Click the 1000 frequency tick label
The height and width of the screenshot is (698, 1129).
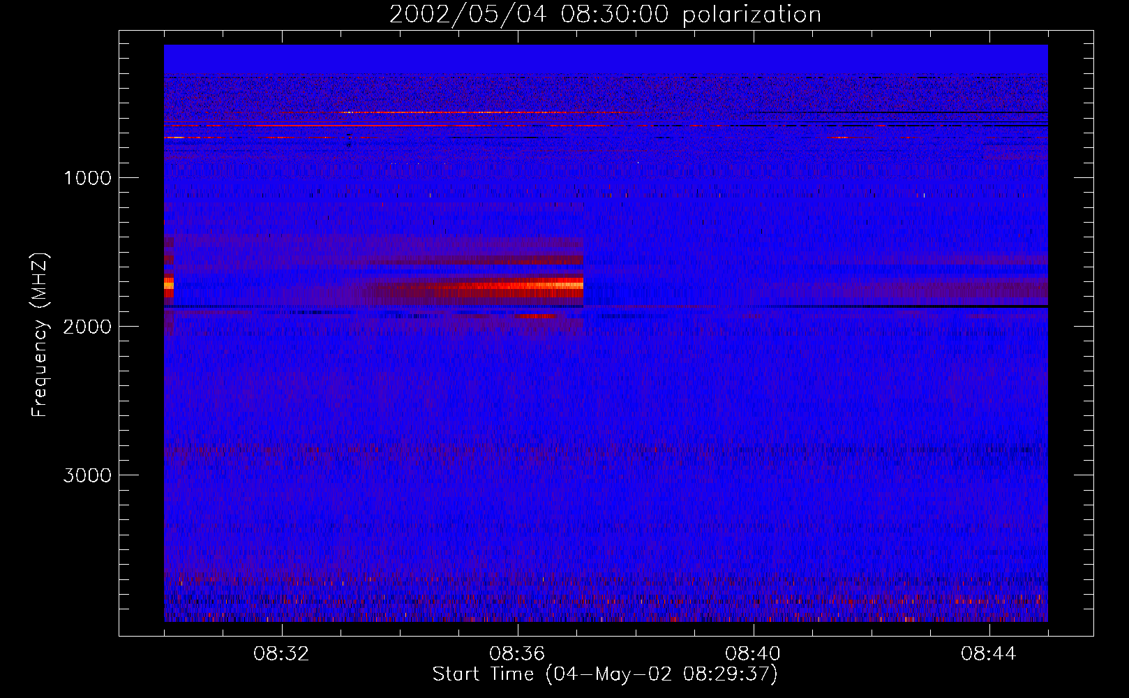(x=87, y=178)
